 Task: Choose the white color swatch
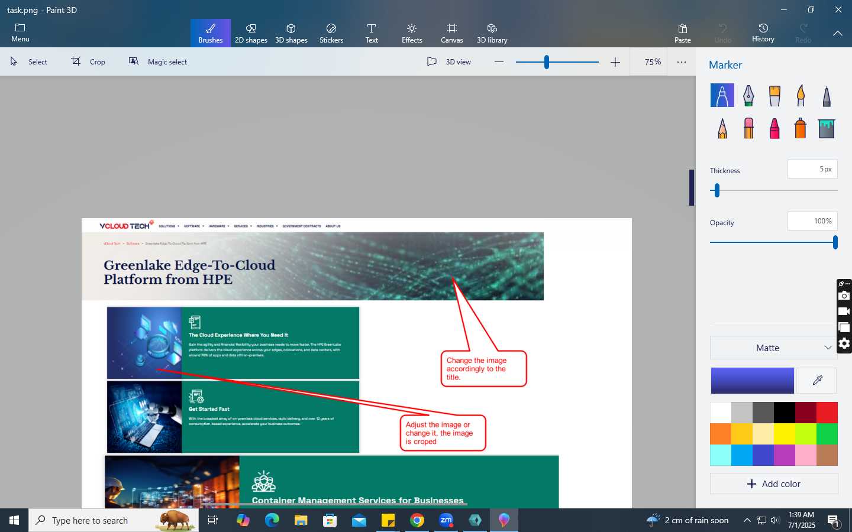click(721, 413)
